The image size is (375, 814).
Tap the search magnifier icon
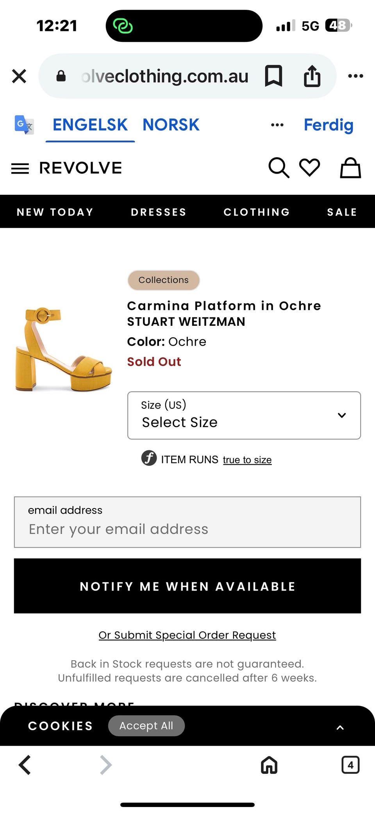tap(279, 168)
